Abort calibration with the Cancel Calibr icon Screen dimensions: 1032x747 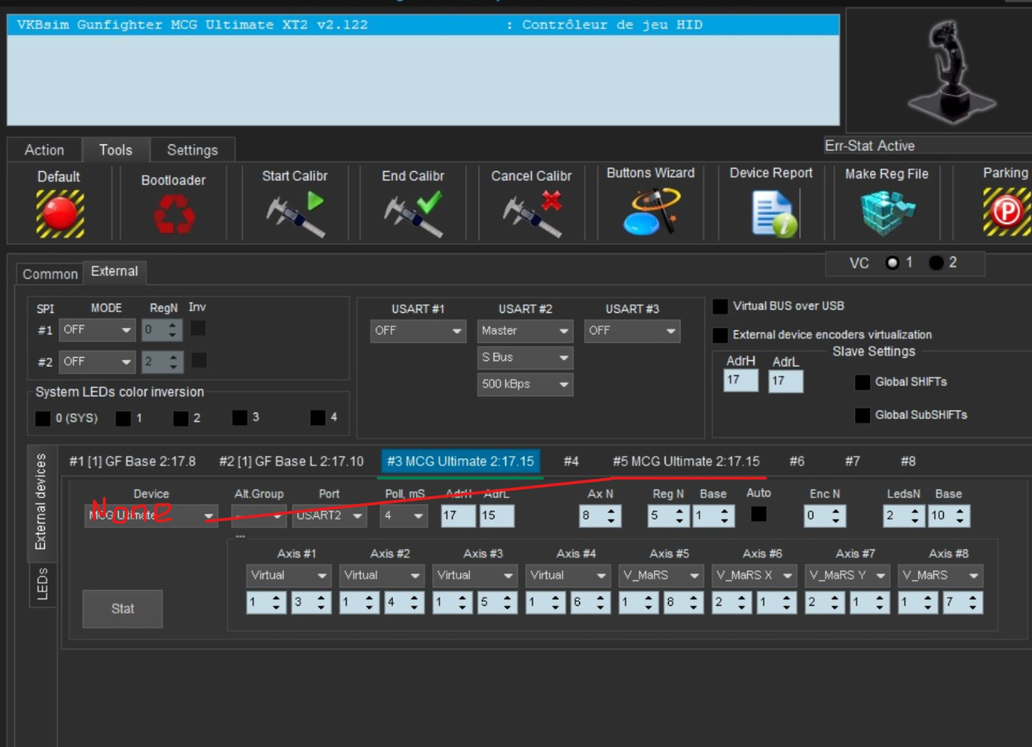point(532,213)
